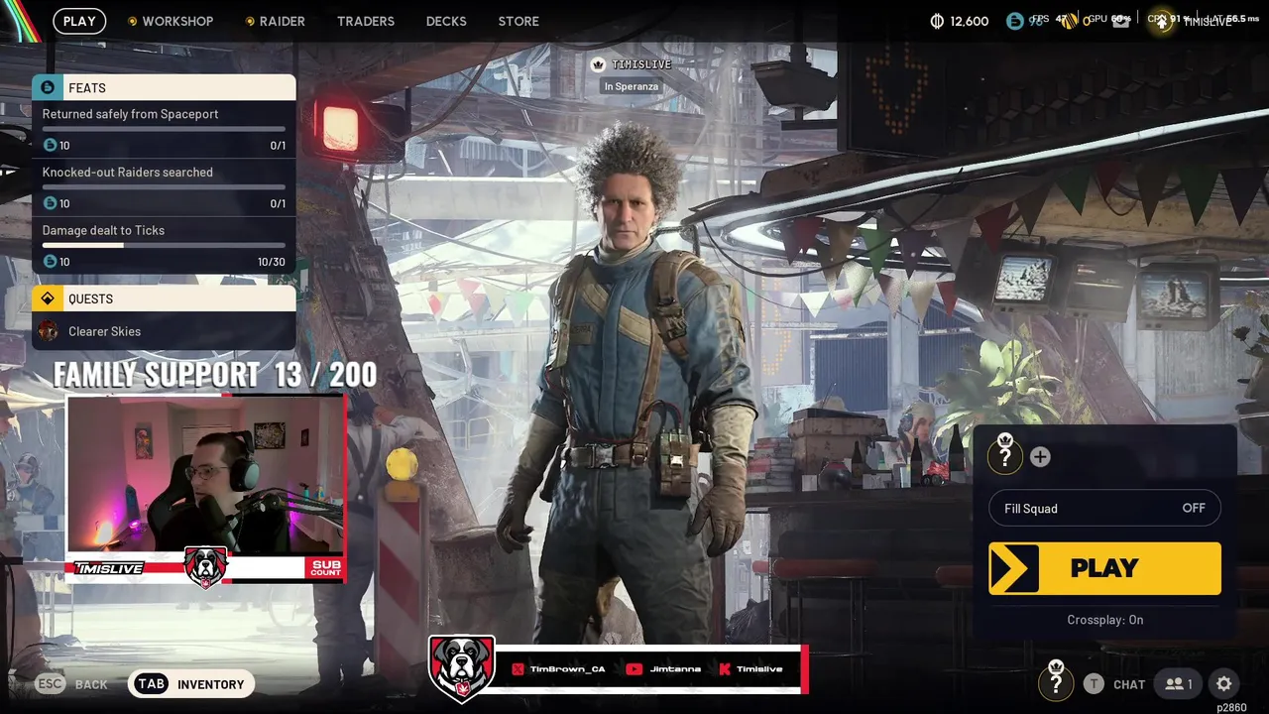Open the settings gear icon
1269x714 pixels.
pos(1224,683)
